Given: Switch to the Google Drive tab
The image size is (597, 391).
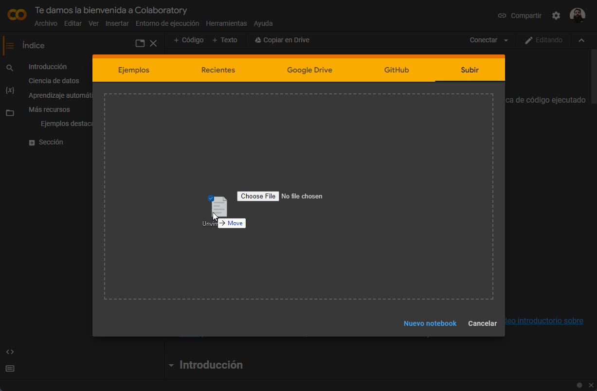Looking at the screenshot, I should tap(309, 70).
